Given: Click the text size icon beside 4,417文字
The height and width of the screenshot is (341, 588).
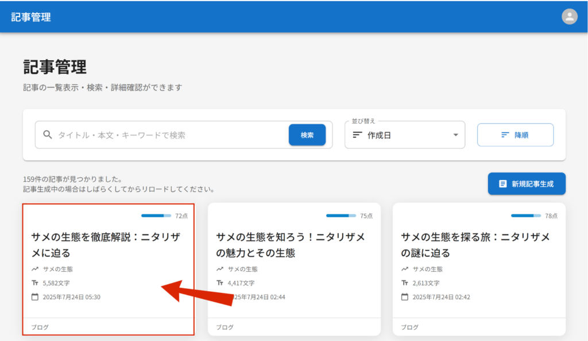Looking at the screenshot, I should [220, 283].
